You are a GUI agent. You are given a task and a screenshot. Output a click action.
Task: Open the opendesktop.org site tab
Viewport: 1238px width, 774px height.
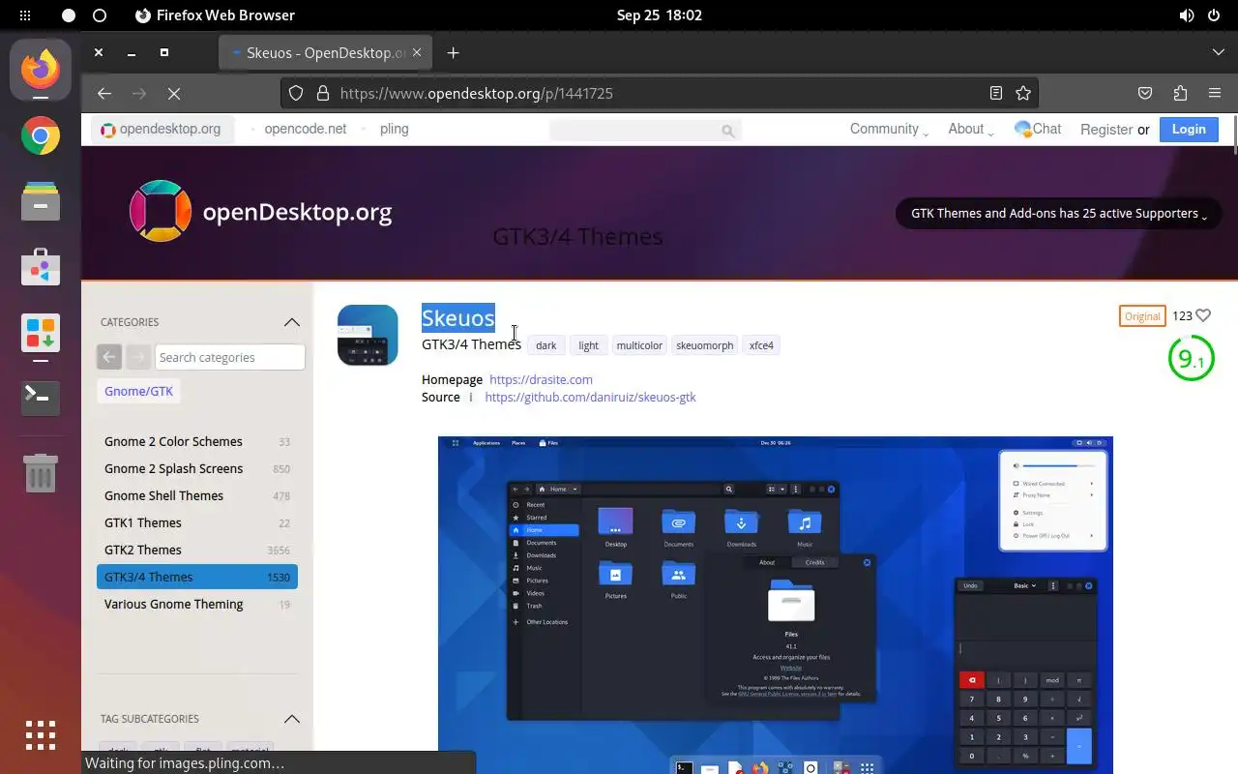click(162, 129)
